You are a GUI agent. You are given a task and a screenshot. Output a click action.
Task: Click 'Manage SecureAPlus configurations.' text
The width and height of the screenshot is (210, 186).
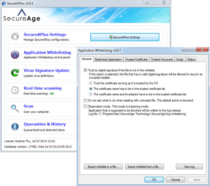click(x=47, y=40)
